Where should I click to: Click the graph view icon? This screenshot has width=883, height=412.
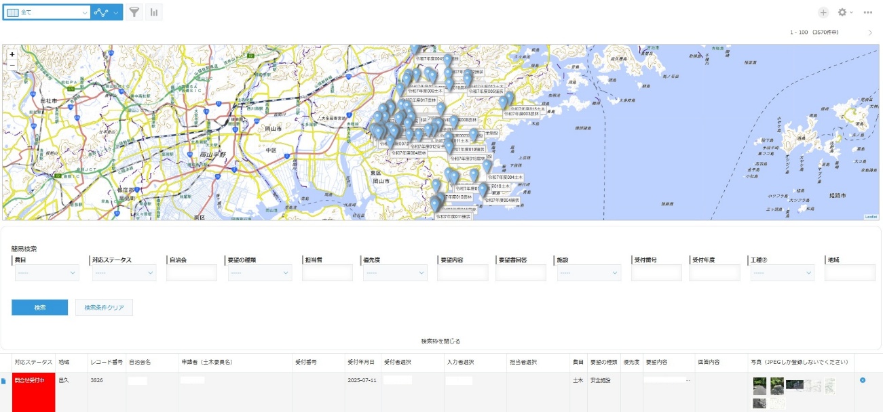click(101, 12)
